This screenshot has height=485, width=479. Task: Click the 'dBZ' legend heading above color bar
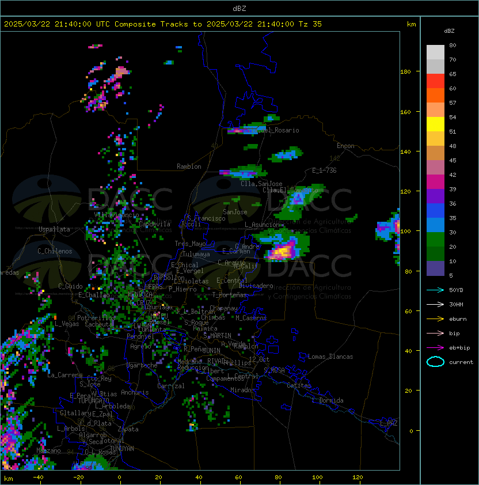pos(449,31)
